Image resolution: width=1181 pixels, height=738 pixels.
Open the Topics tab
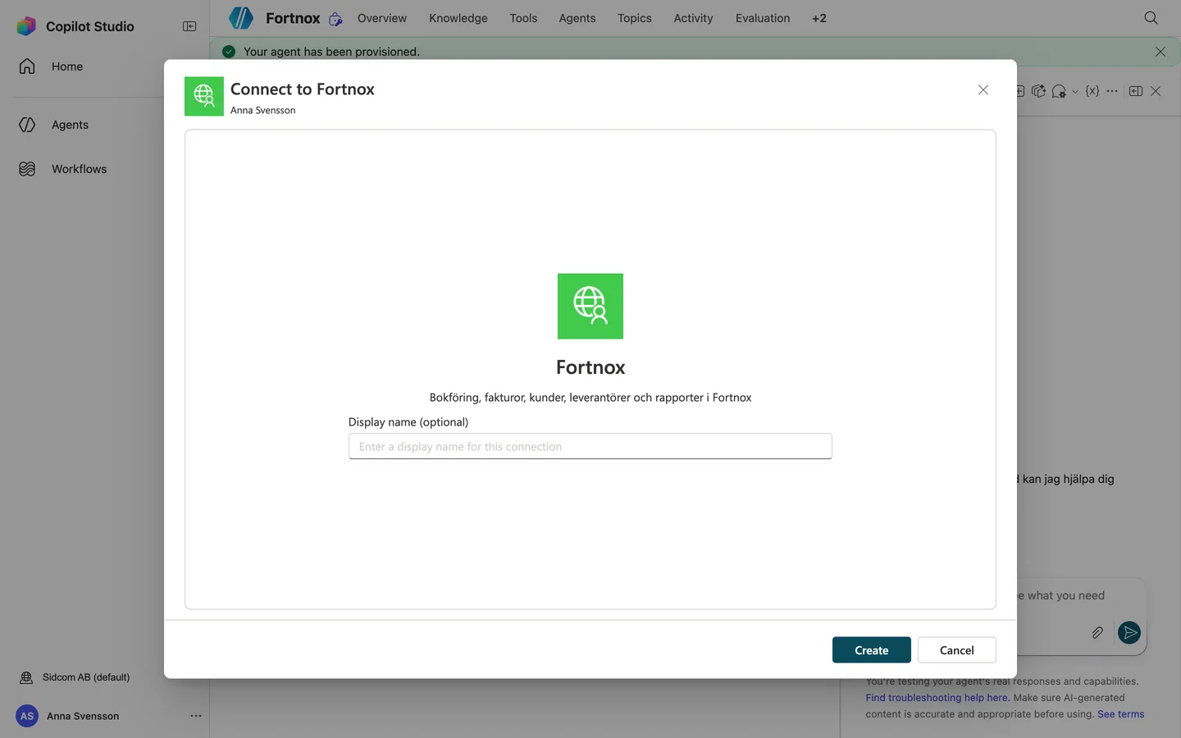[635, 18]
